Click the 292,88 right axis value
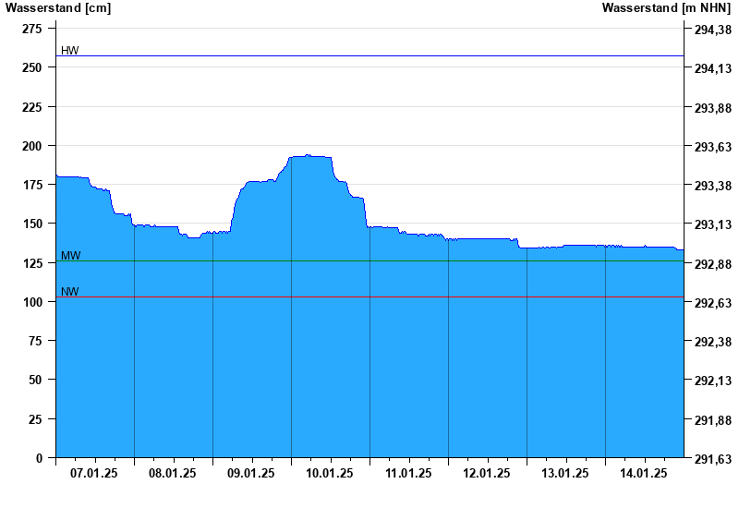The height and width of the screenshot is (508, 739). pyautogui.click(x=713, y=264)
